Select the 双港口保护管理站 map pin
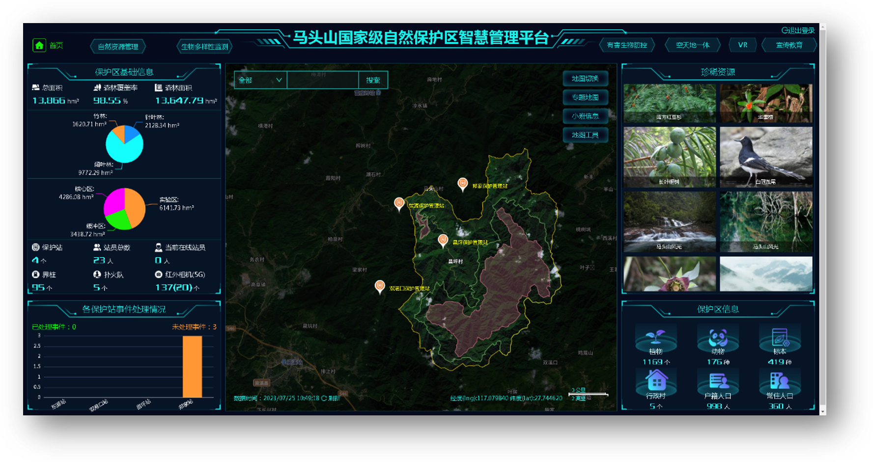The width and height of the screenshot is (873, 462). [379, 286]
